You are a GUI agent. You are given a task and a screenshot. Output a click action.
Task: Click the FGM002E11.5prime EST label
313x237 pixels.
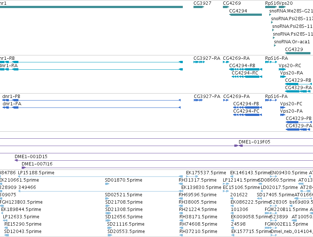click(x=287, y=224)
